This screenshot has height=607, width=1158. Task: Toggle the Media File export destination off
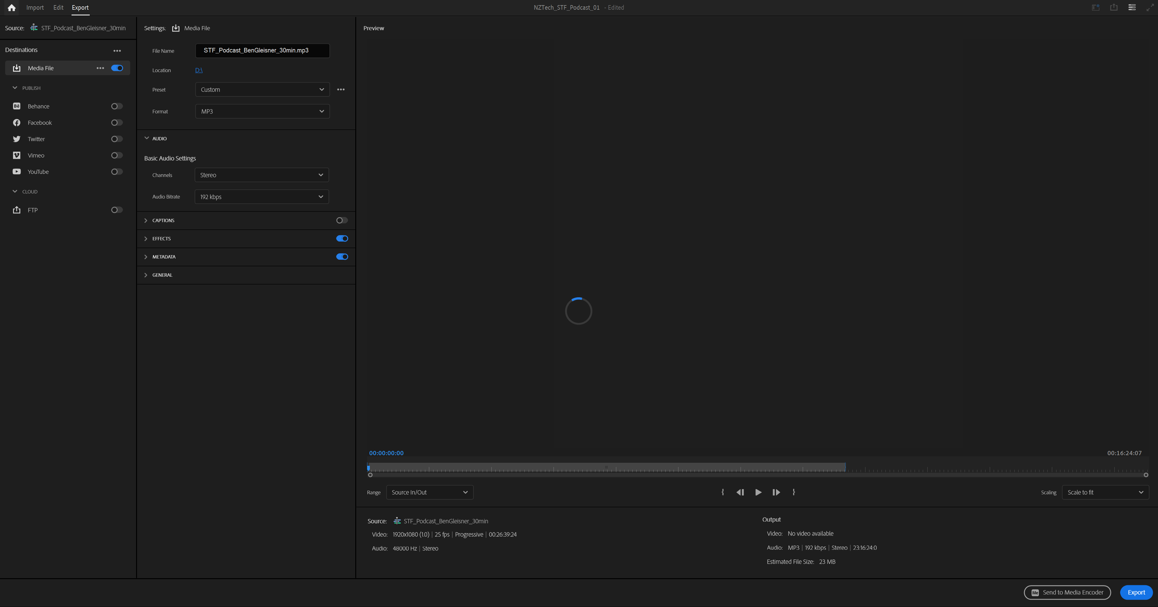(116, 68)
